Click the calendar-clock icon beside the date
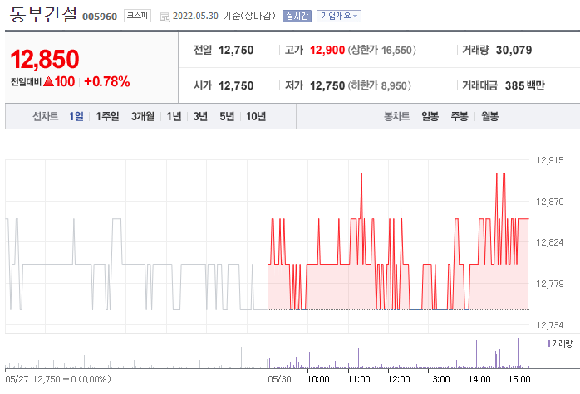 point(165,17)
